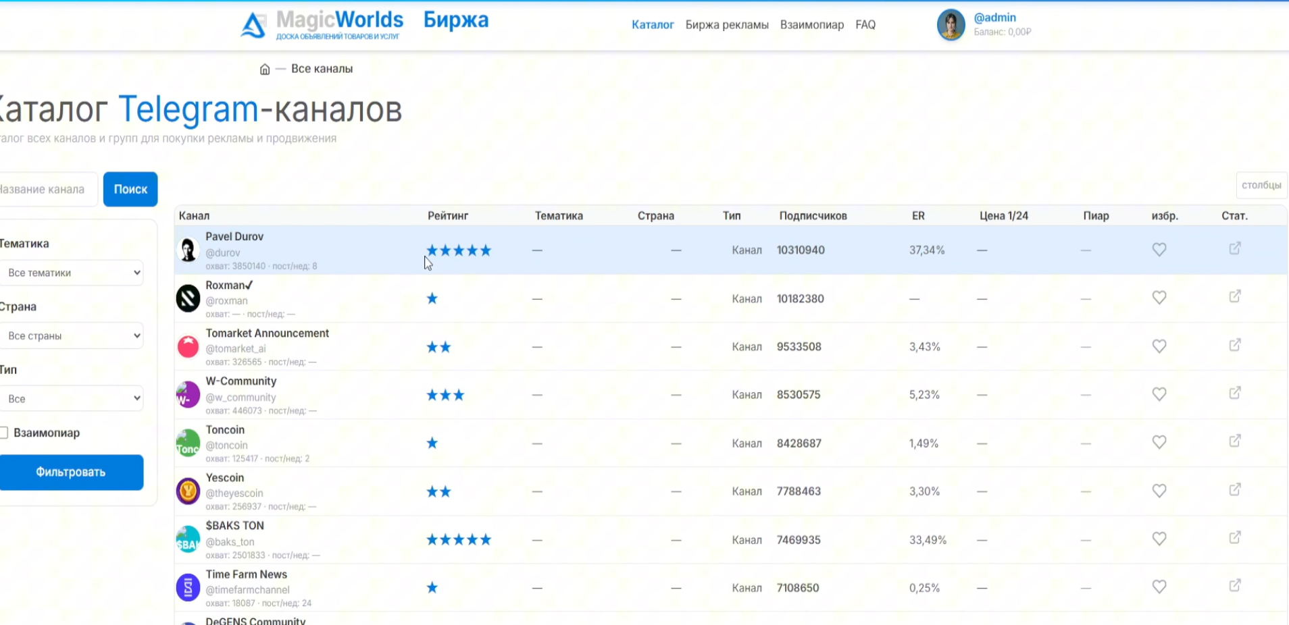Viewport: 1289px width, 625px height.
Task: Click $BAKS TON five-star rating
Action: point(459,540)
